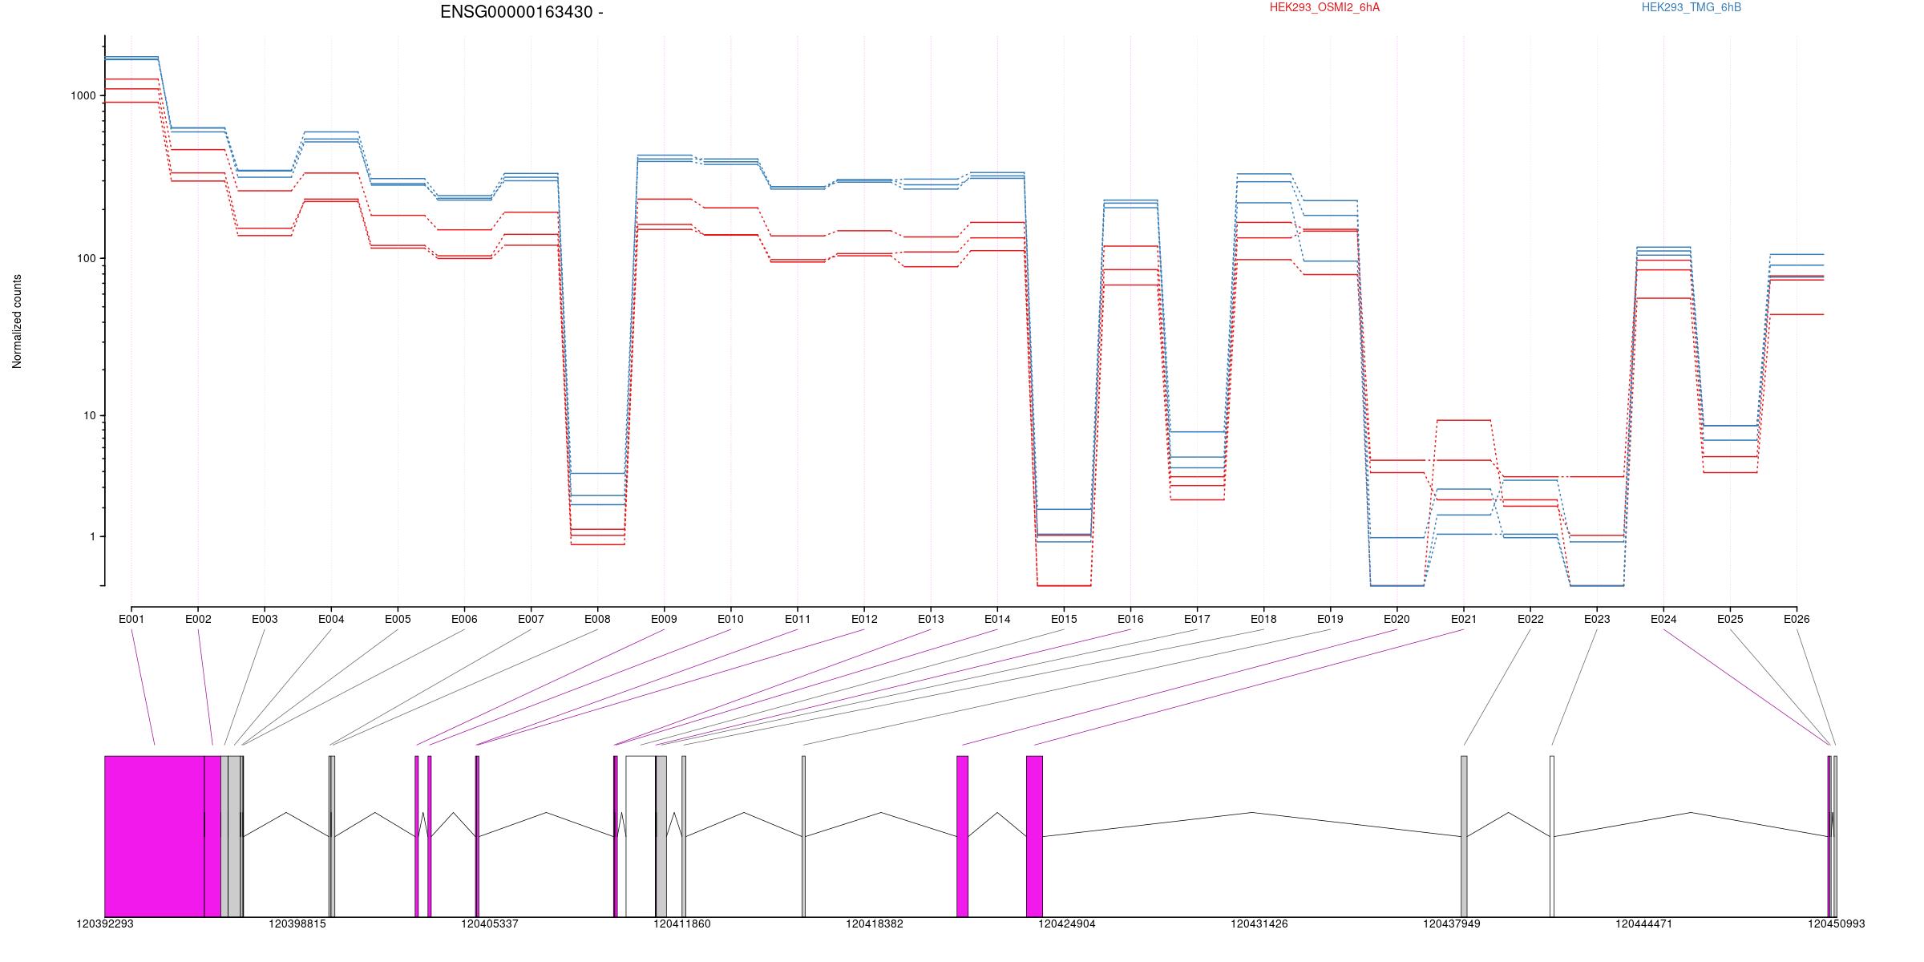The width and height of the screenshot is (1924, 962).
Task: Click exon label E021
Action: tap(1464, 619)
